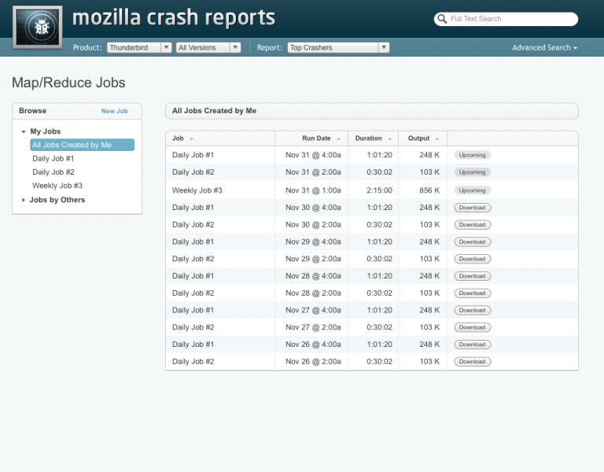Open the All Versions dropdown
This screenshot has width=604, height=472.
click(x=208, y=47)
